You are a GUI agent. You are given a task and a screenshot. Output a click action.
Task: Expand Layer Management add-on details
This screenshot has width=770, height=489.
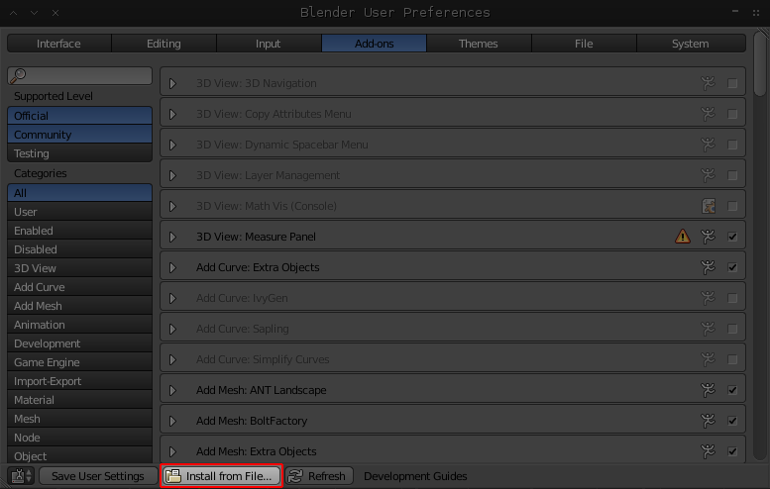click(172, 175)
